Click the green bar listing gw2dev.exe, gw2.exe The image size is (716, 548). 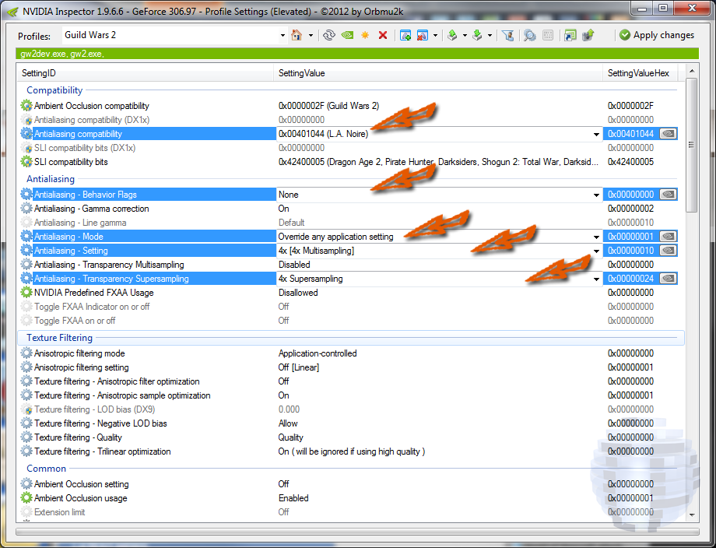[x=357, y=54]
